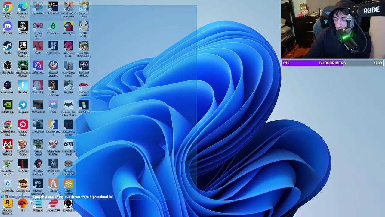Select the FiveM desktop icon

pos(53,185)
